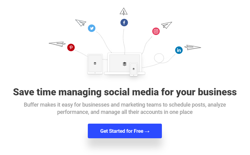This screenshot has width=250, height=155.
Task: Click the 'Buffer makes it easy' description text
Action: pos(125,108)
